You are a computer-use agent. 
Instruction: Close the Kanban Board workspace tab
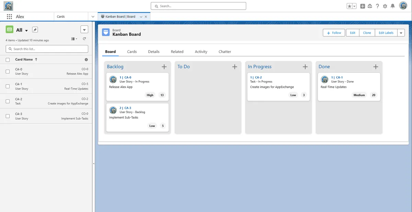point(146,16)
